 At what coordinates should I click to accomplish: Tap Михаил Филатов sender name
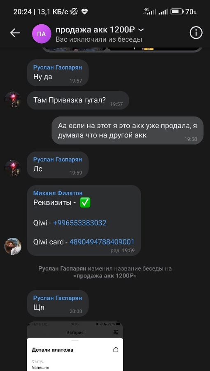(x=58, y=193)
